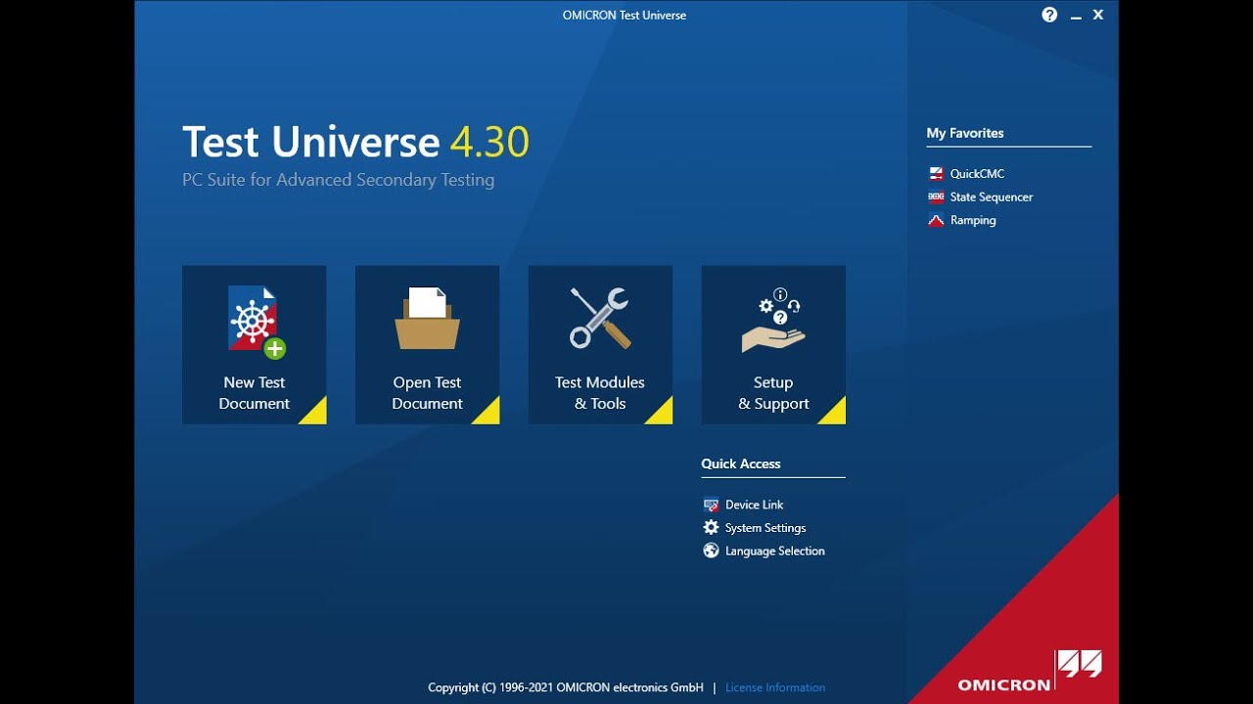
Task: Expand the Open Test Document yellow corner
Action: coord(489,415)
